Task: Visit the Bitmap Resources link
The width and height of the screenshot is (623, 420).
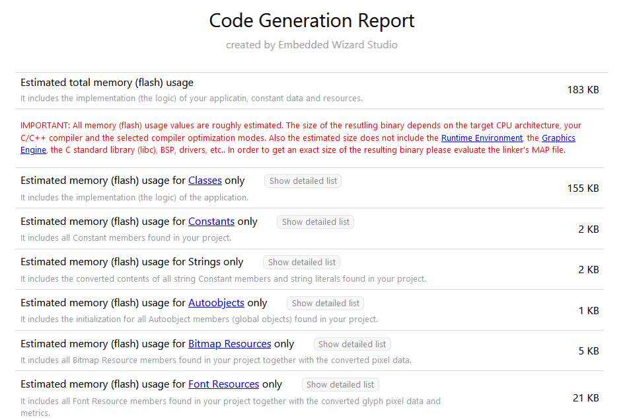Action: click(x=229, y=344)
